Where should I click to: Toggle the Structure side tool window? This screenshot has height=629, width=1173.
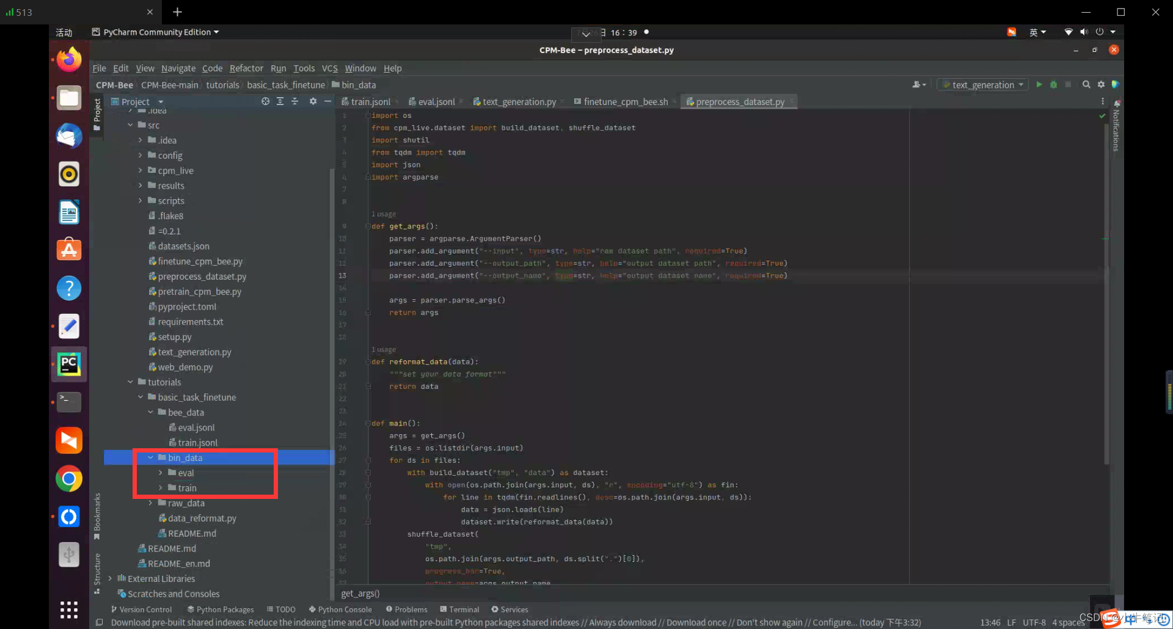[x=97, y=573]
